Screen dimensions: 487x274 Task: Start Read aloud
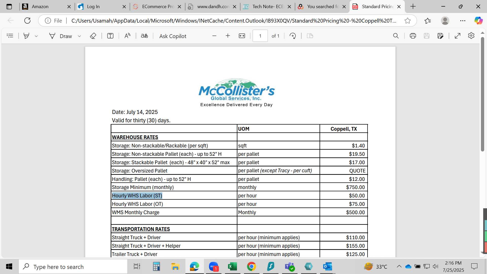pos(127,36)
